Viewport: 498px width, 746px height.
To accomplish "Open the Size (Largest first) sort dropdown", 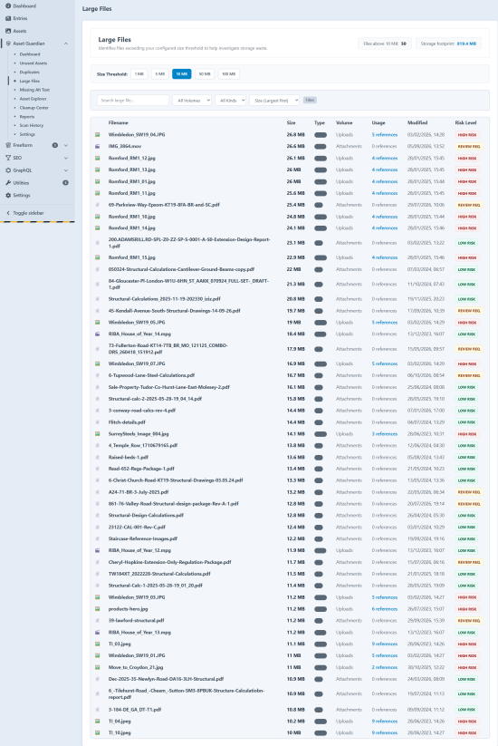I will coord(274,101).
